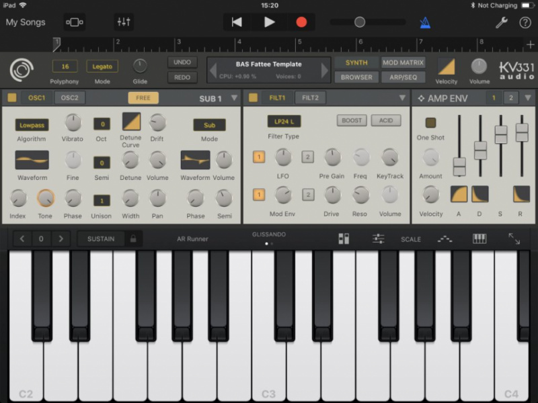Open project settings with the wrench icon

[x=502, y=21]
